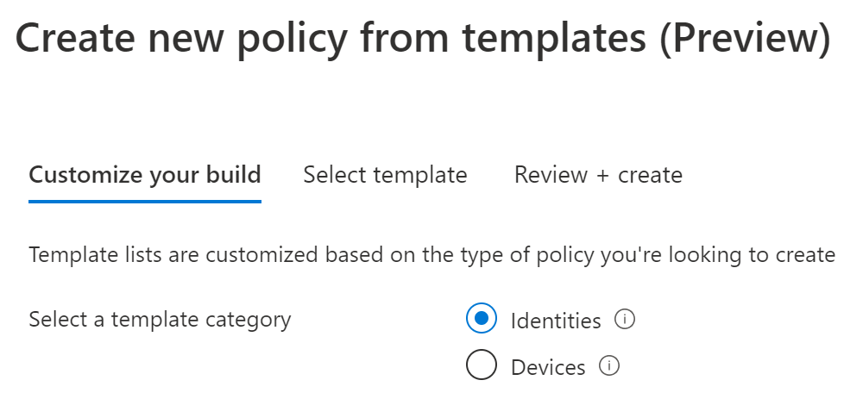Open the Customize your build tab
This screenshot has width=844, height=399.
145,175
